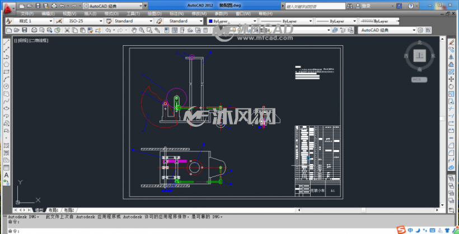
Task: Switch to the 模型 tab
Action: [x=39, y=210]
